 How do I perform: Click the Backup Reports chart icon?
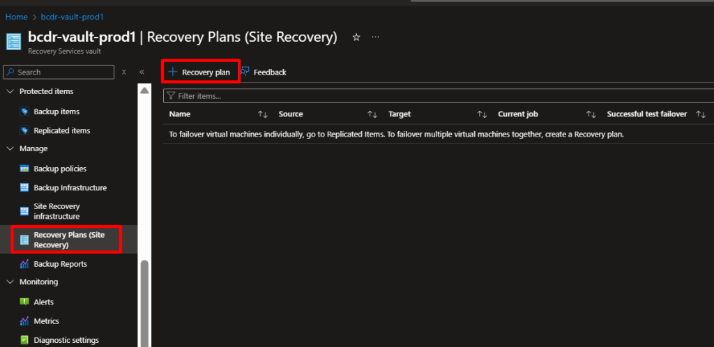click(24, 264)
